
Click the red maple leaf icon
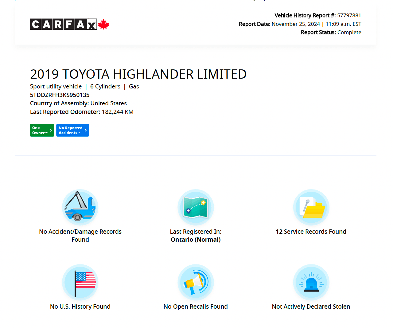tap(104, 24)
